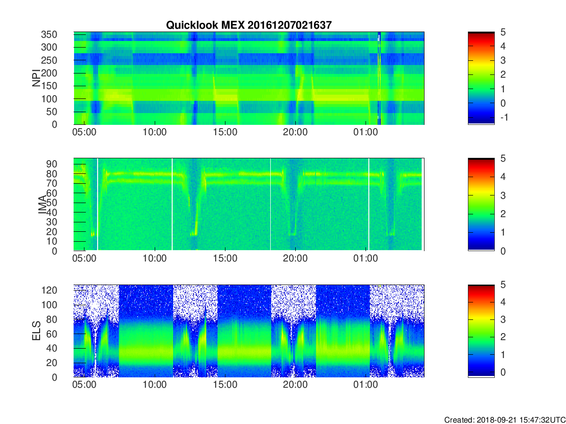Select the ELS y-axis label
The height and width of the screenshot is (424, 566).
point(36,331)
